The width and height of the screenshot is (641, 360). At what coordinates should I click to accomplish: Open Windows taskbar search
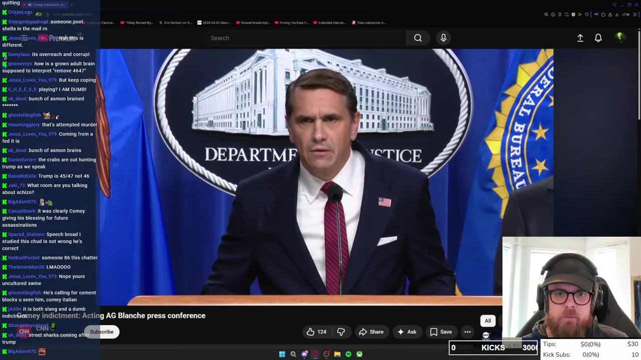pos(293,354)
